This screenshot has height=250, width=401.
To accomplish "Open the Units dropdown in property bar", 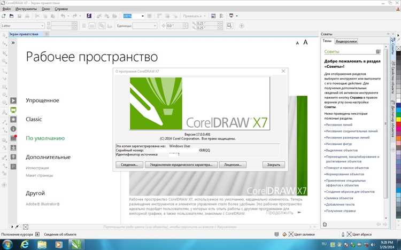I will (155, 26).
